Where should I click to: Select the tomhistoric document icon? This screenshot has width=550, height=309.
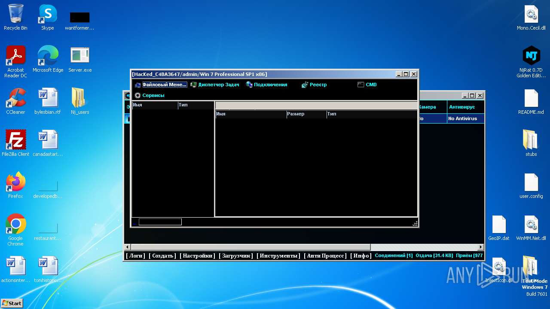coord(48,270)
